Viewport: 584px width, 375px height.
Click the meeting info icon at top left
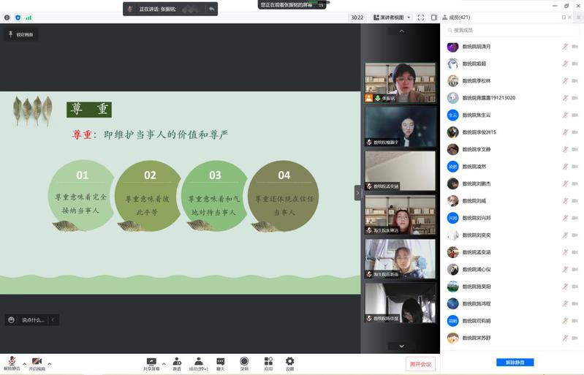[x=7, y=18]
